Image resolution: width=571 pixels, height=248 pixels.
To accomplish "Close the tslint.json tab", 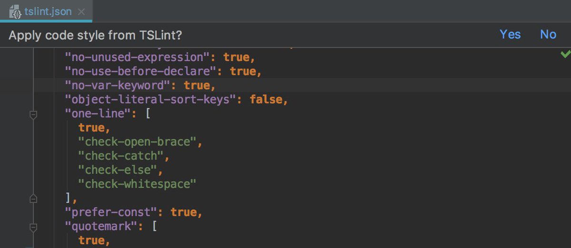I will 81,12.
